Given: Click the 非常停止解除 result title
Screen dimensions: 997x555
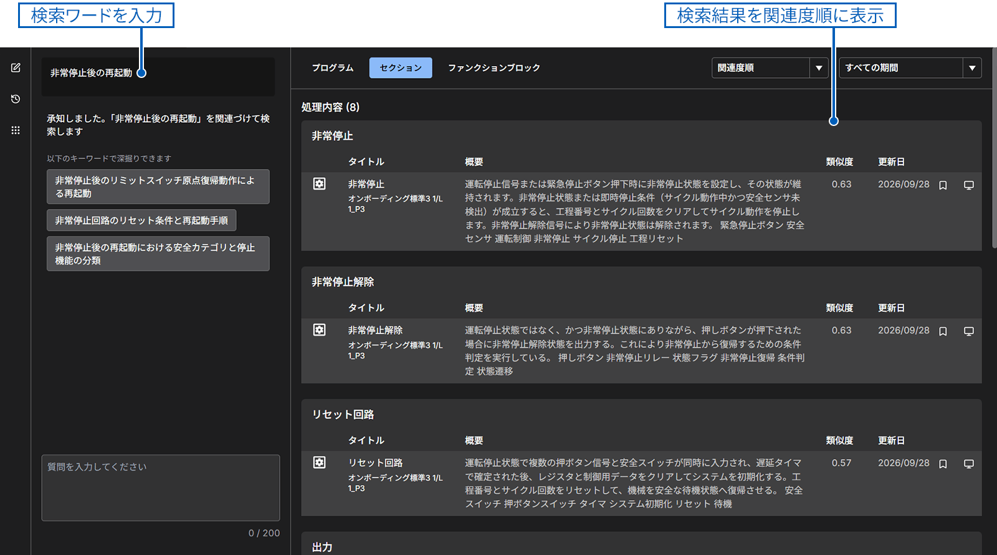Looking at the screenshot, I should tap(375, 331).
